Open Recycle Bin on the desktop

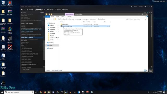(3, 3)
